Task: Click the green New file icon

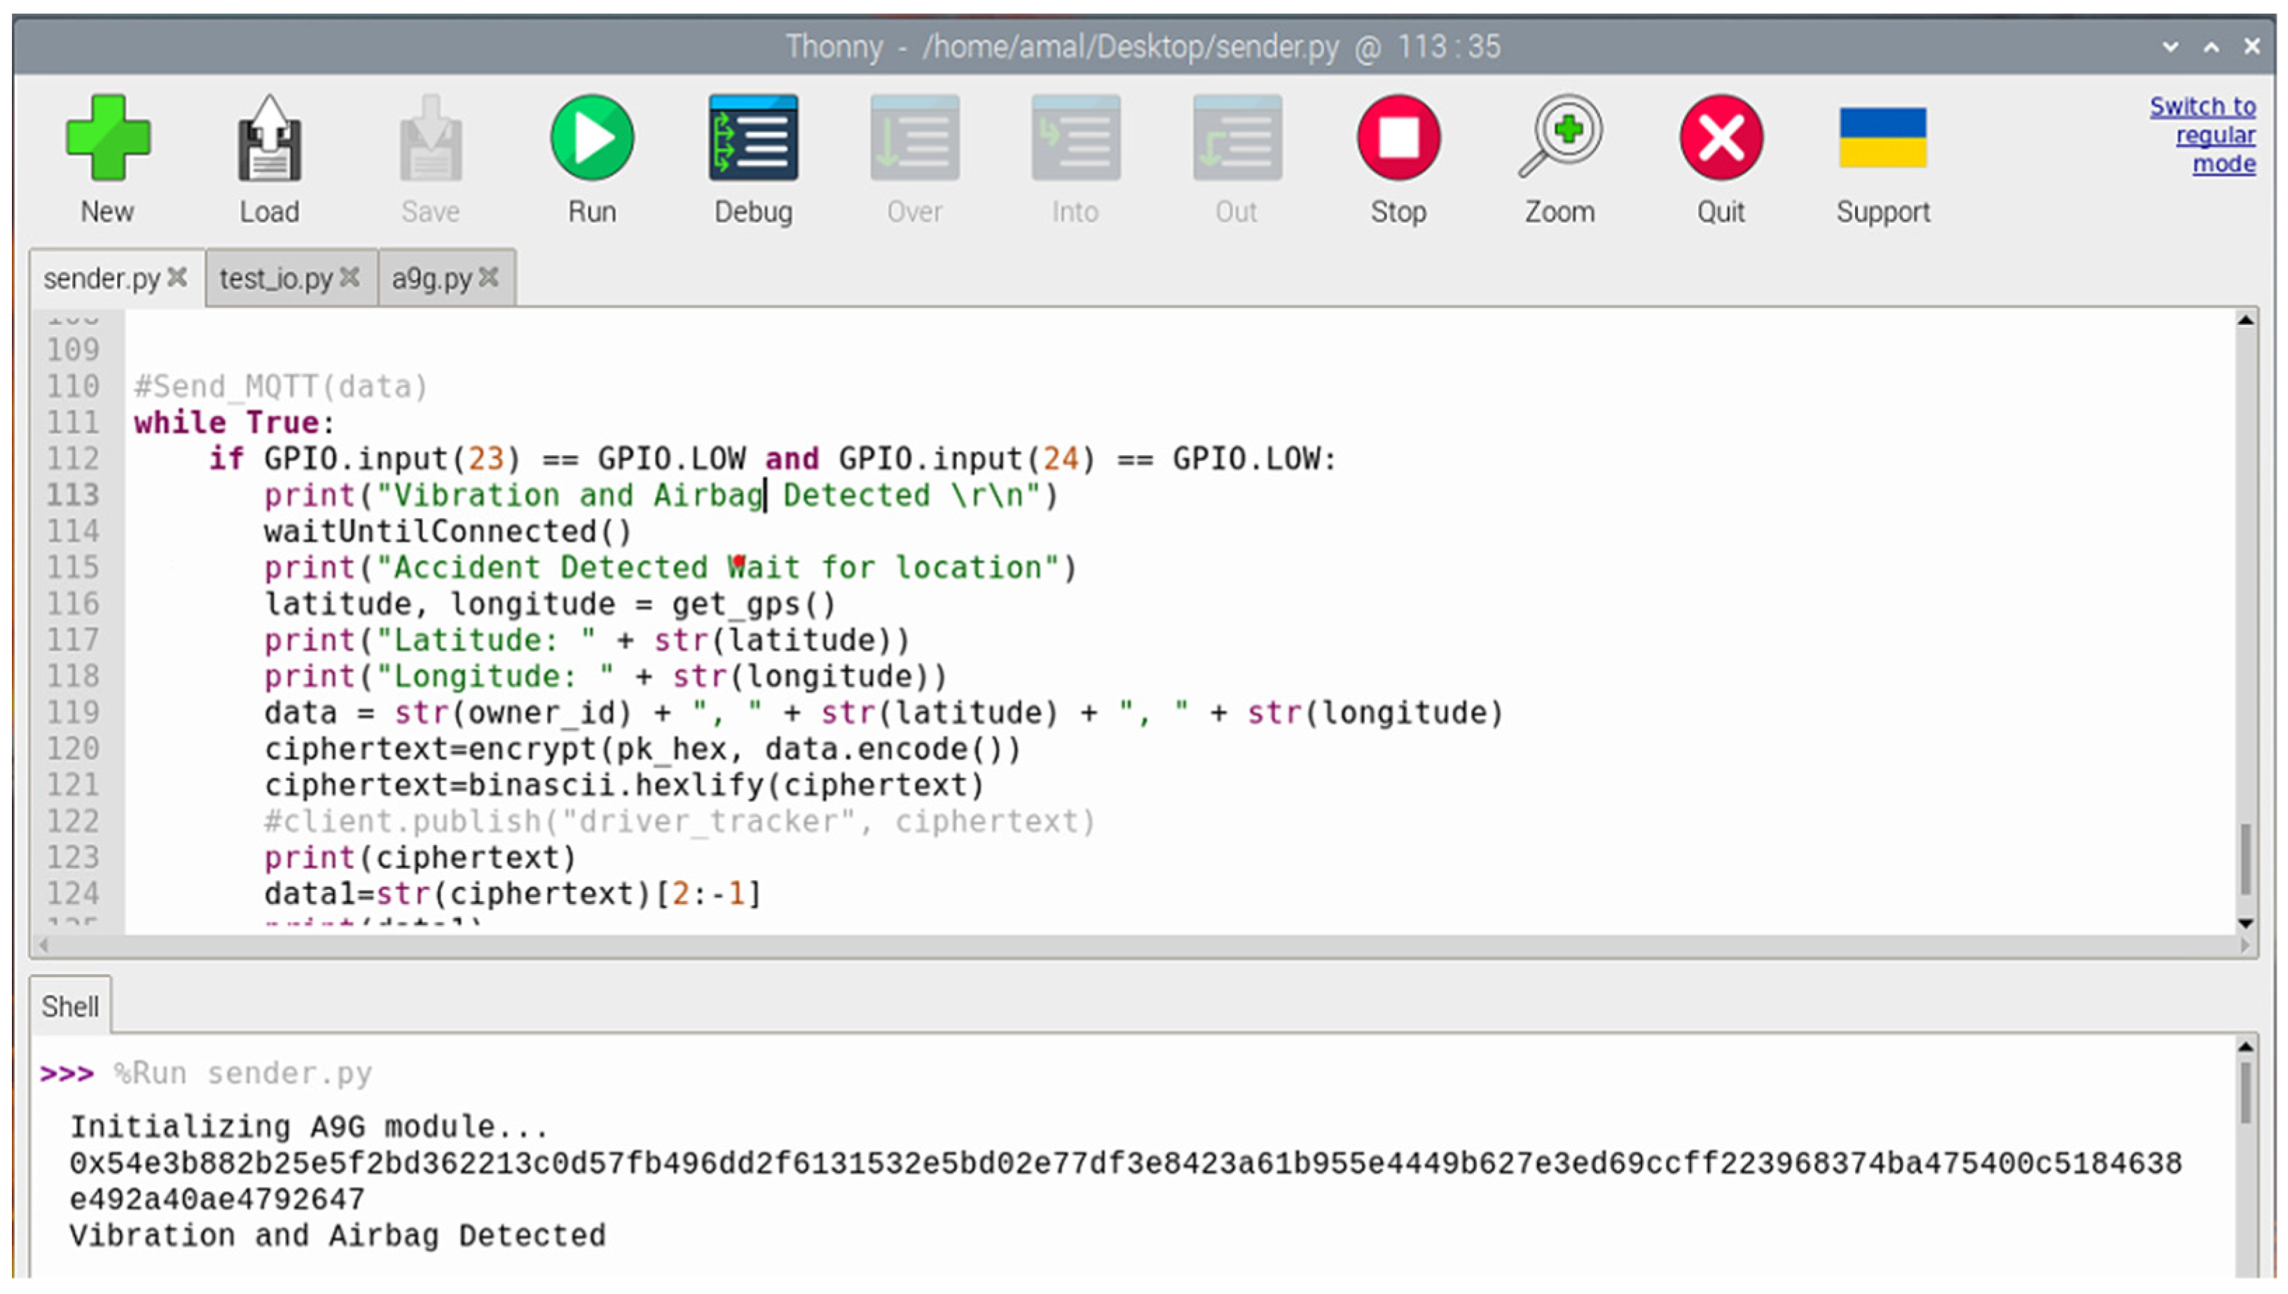Action: tap(108, 139)
